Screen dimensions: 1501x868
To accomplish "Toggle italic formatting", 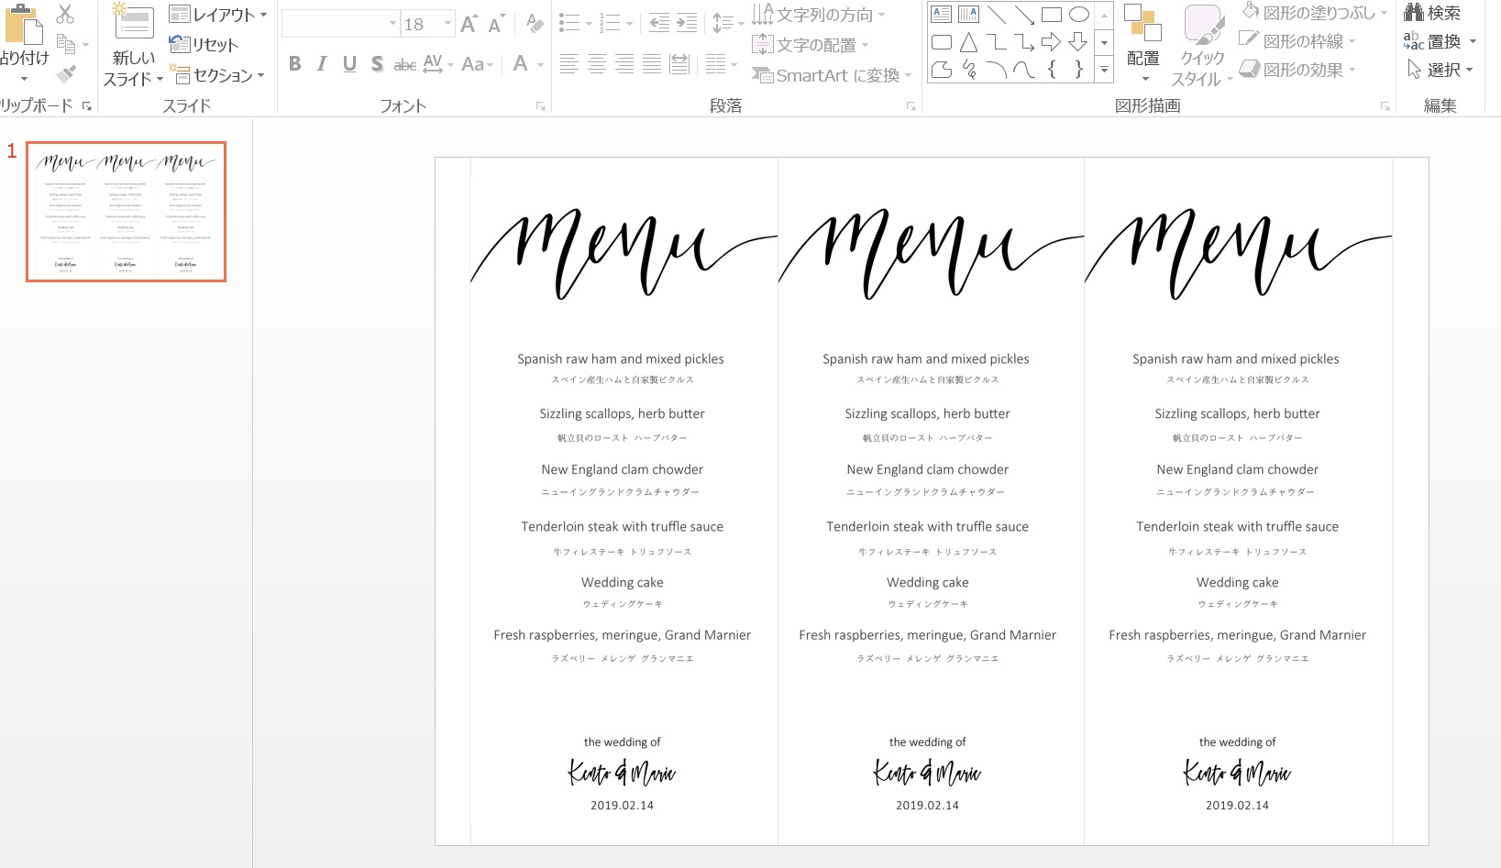I will point(321,64).
